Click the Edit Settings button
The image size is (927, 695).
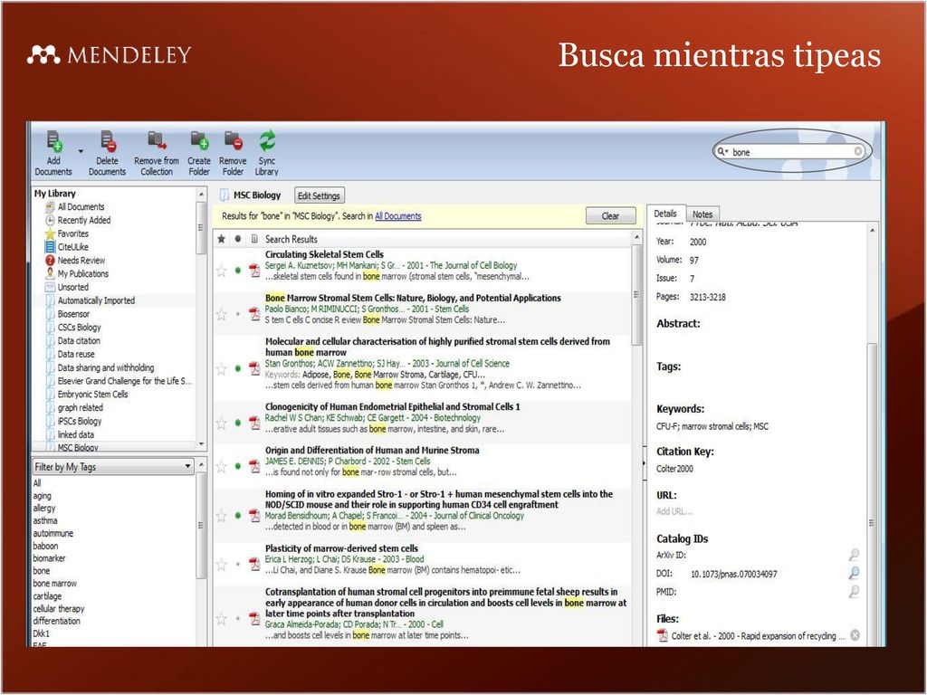[x=319, y=195]
